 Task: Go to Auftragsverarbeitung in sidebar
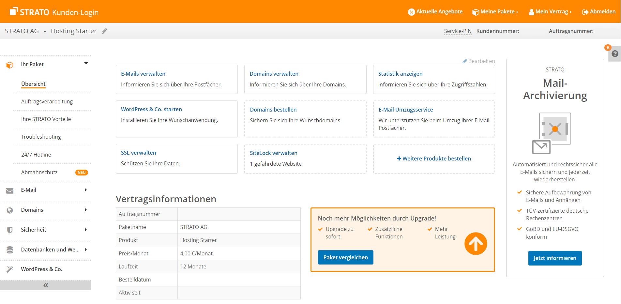pyautogui.click(x=47, y=101)
